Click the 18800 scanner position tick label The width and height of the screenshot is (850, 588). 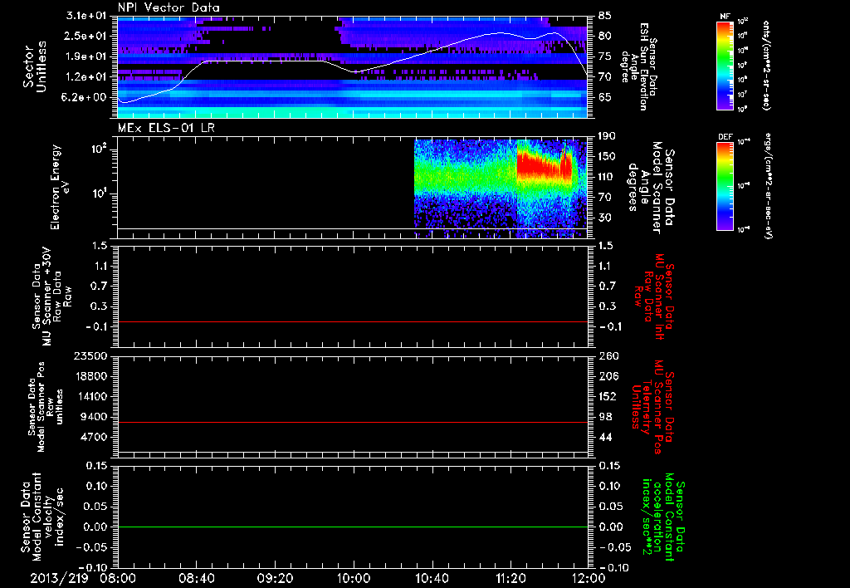(91, 376)
